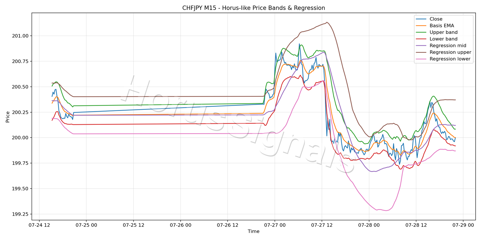The image size is (481, 240).
Task: Click the '07-26 00' time tick label
Action: click(x=181, y=225)
